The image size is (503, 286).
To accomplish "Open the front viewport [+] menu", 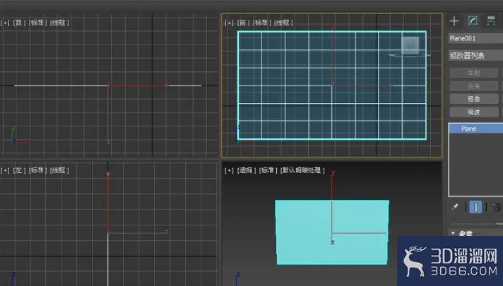I will 229,23.
